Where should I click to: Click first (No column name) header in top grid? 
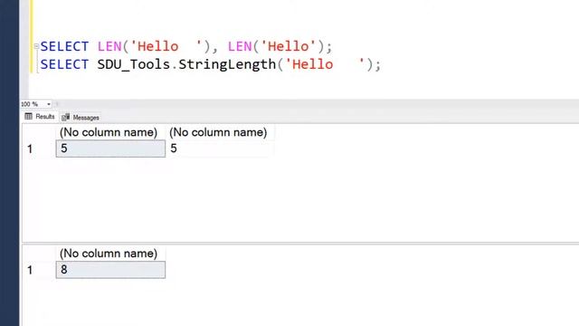click(x=109, y=132)
